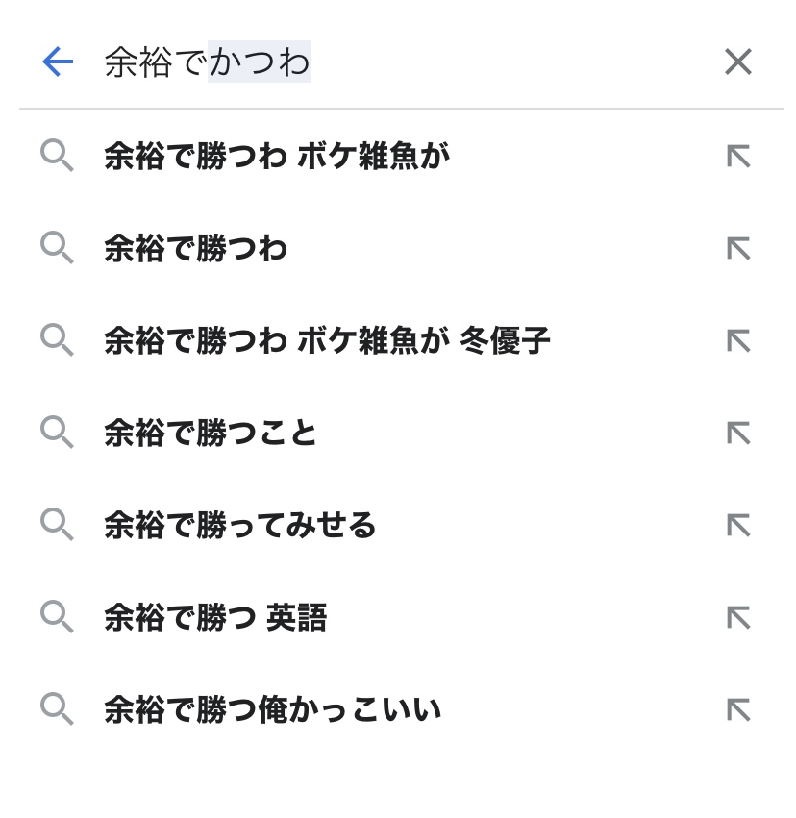The height and width of the screenshot is (818, 796).
Task: Click arrow beside 余裕で勝つ俺かっこいい
Action: click(x=737, y=709)
